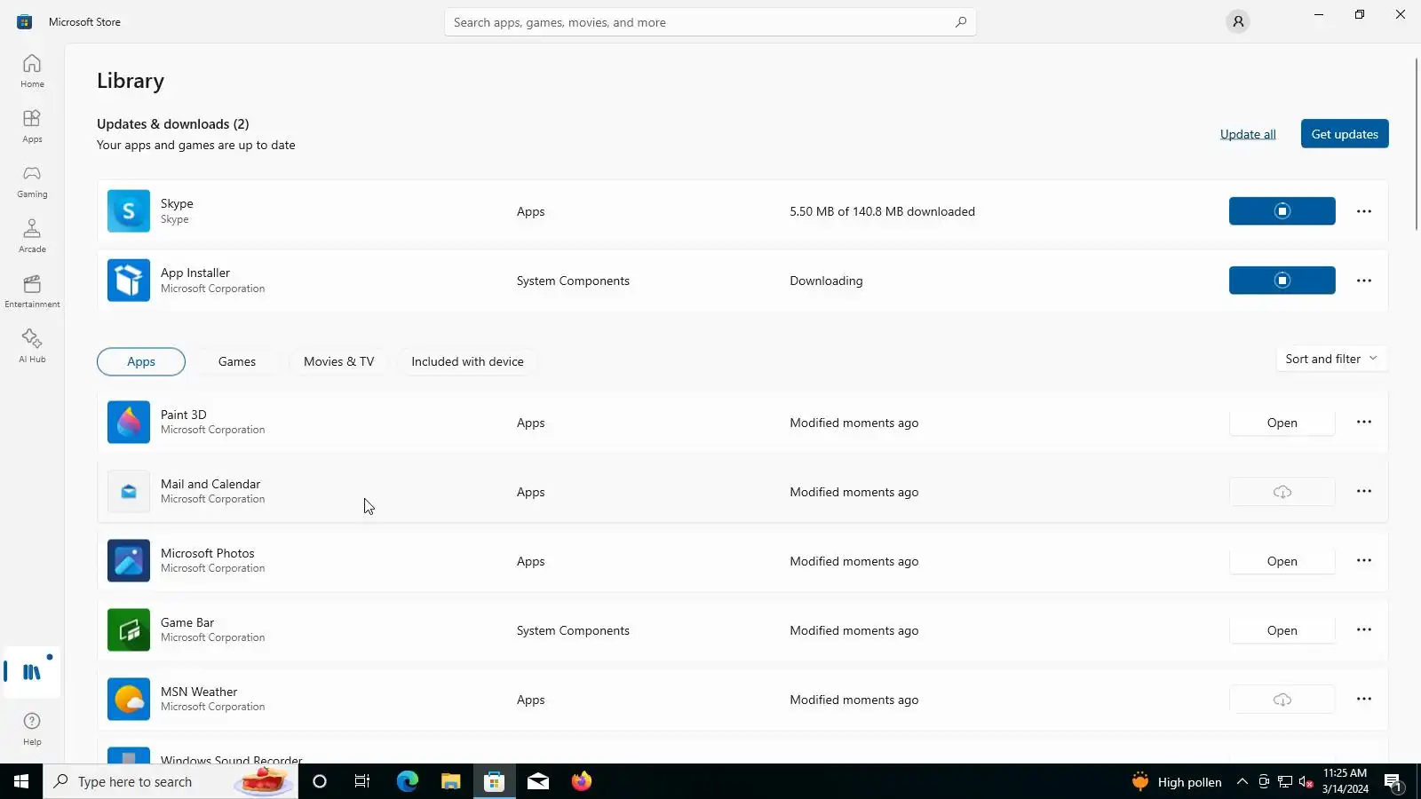Open more options for MSN Weather
Screen dimensions: 1421x799
pyautogui.click(x=1364, y=699)
